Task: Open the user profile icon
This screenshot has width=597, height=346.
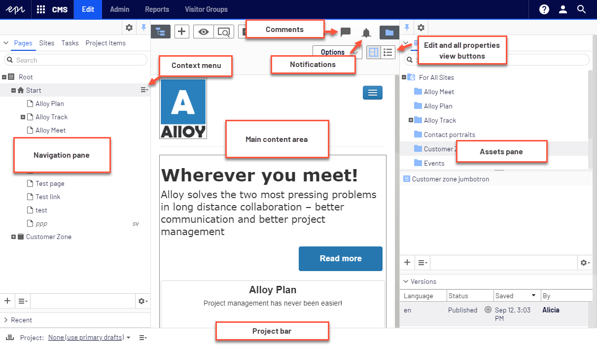Action: (563, 9)
